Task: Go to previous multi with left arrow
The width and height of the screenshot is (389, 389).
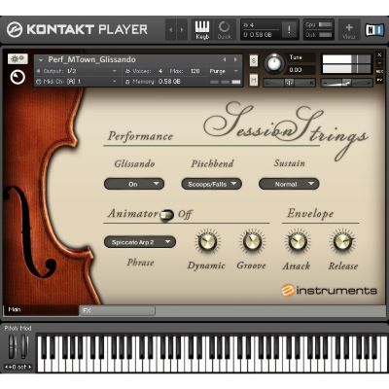Action: pos(171,30)
